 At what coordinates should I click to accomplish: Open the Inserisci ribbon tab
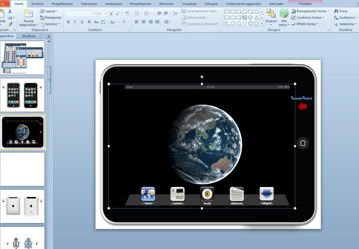pyautogui.click(x=37, y=4)
